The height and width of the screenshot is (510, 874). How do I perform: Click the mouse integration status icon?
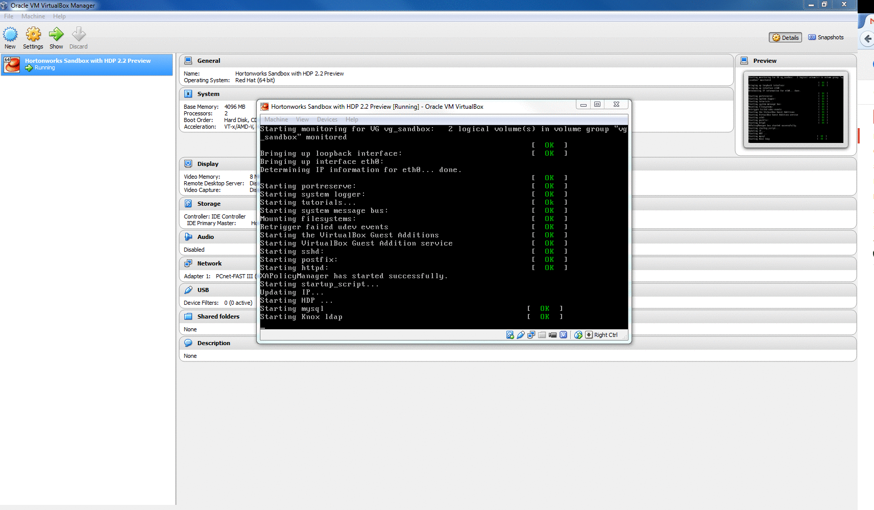click(x=578, y=335)
